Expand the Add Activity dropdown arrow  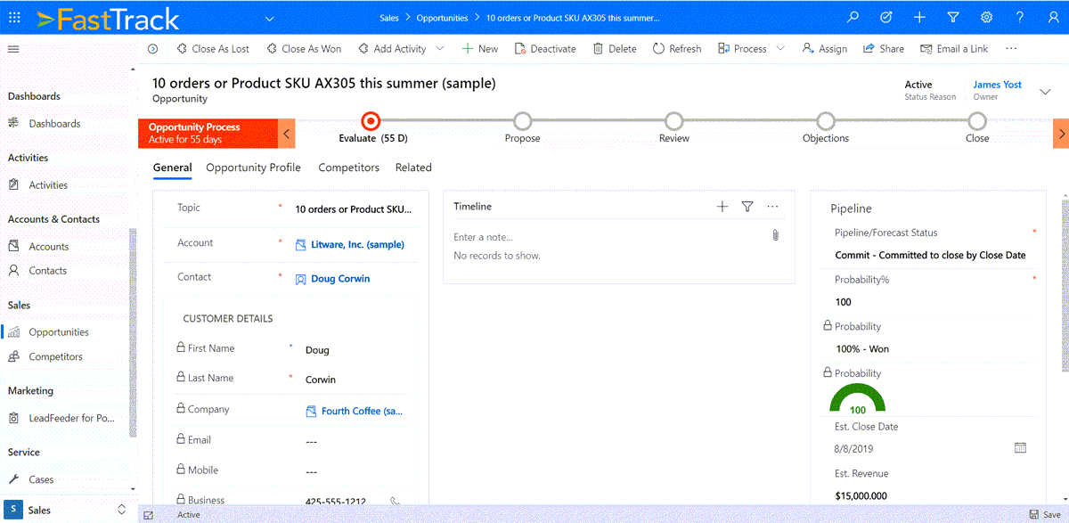tap(440, 49)
